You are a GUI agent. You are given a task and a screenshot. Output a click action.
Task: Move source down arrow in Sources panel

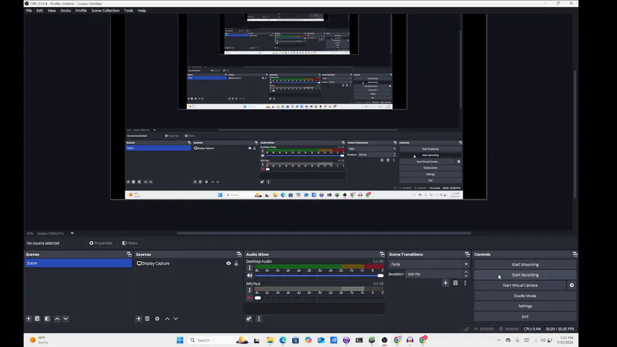click(x=176, y=319)
